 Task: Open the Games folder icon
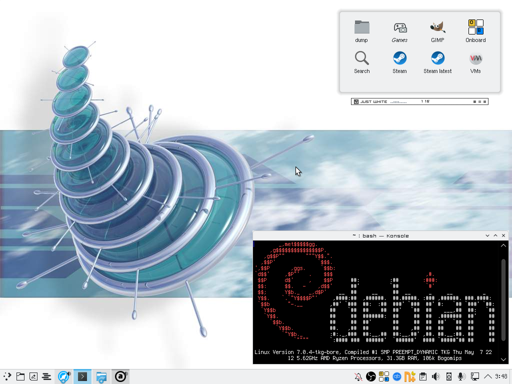point(399,31)
